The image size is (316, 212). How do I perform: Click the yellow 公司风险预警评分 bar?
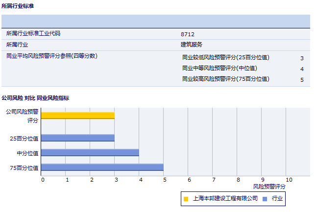(77, 115)
